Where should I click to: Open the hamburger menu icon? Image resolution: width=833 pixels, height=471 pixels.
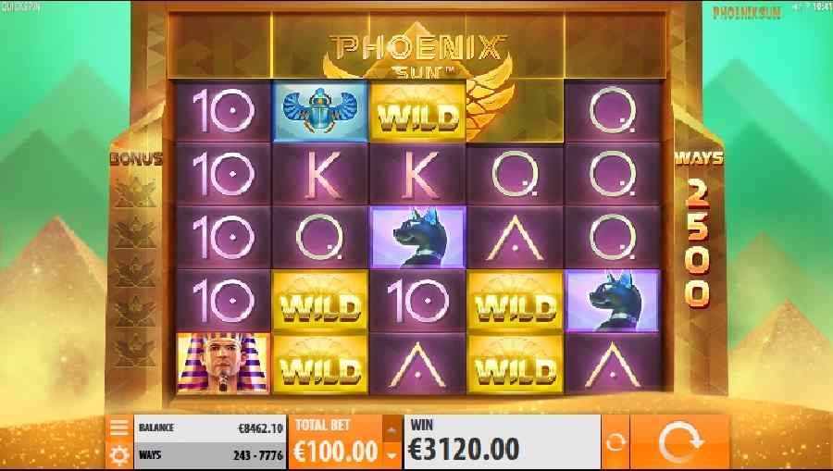click(119, 428)
